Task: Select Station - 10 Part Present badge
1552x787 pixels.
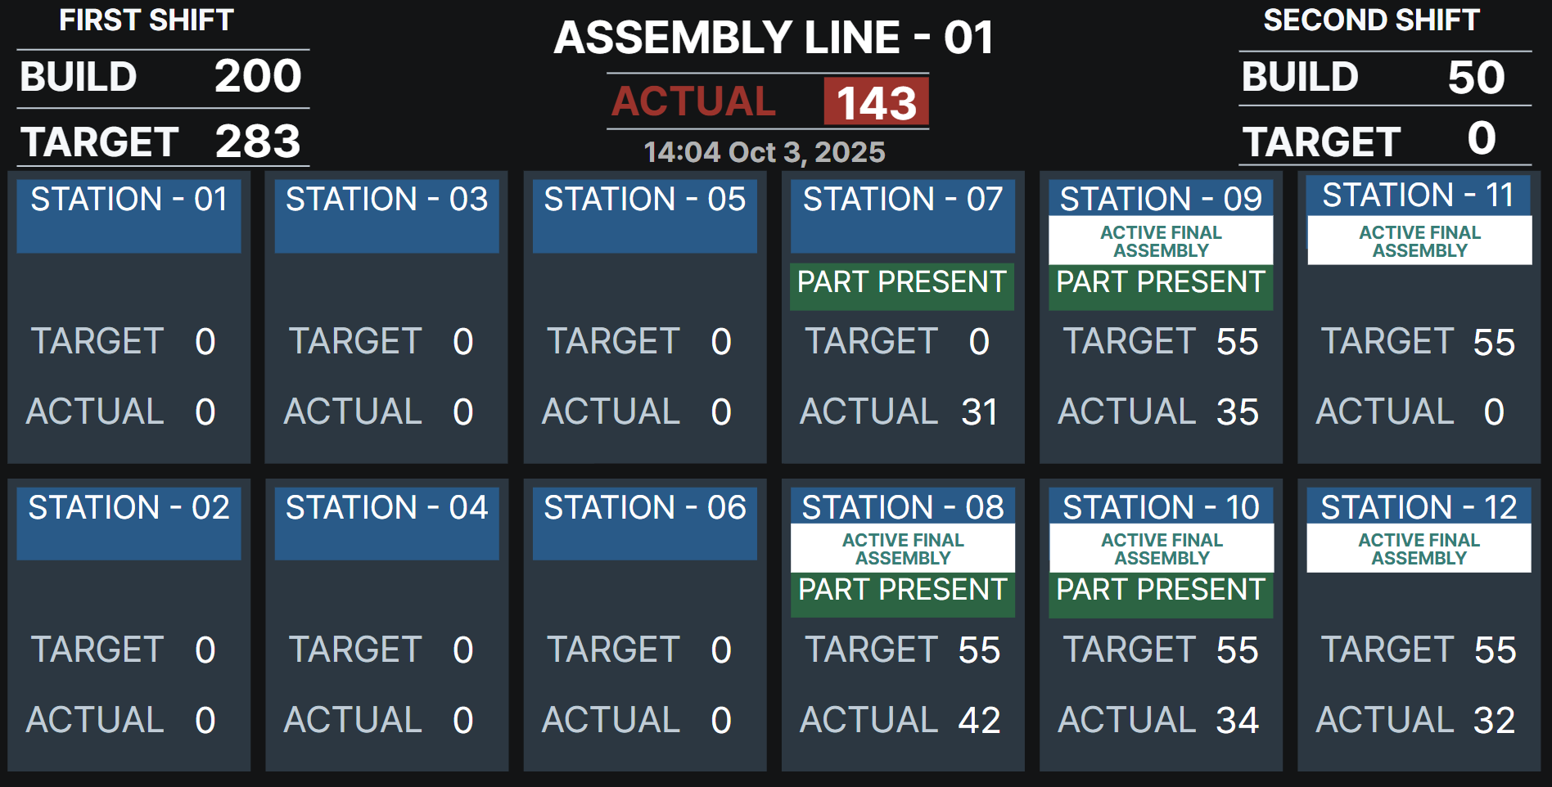Action: pos(1161,591)
